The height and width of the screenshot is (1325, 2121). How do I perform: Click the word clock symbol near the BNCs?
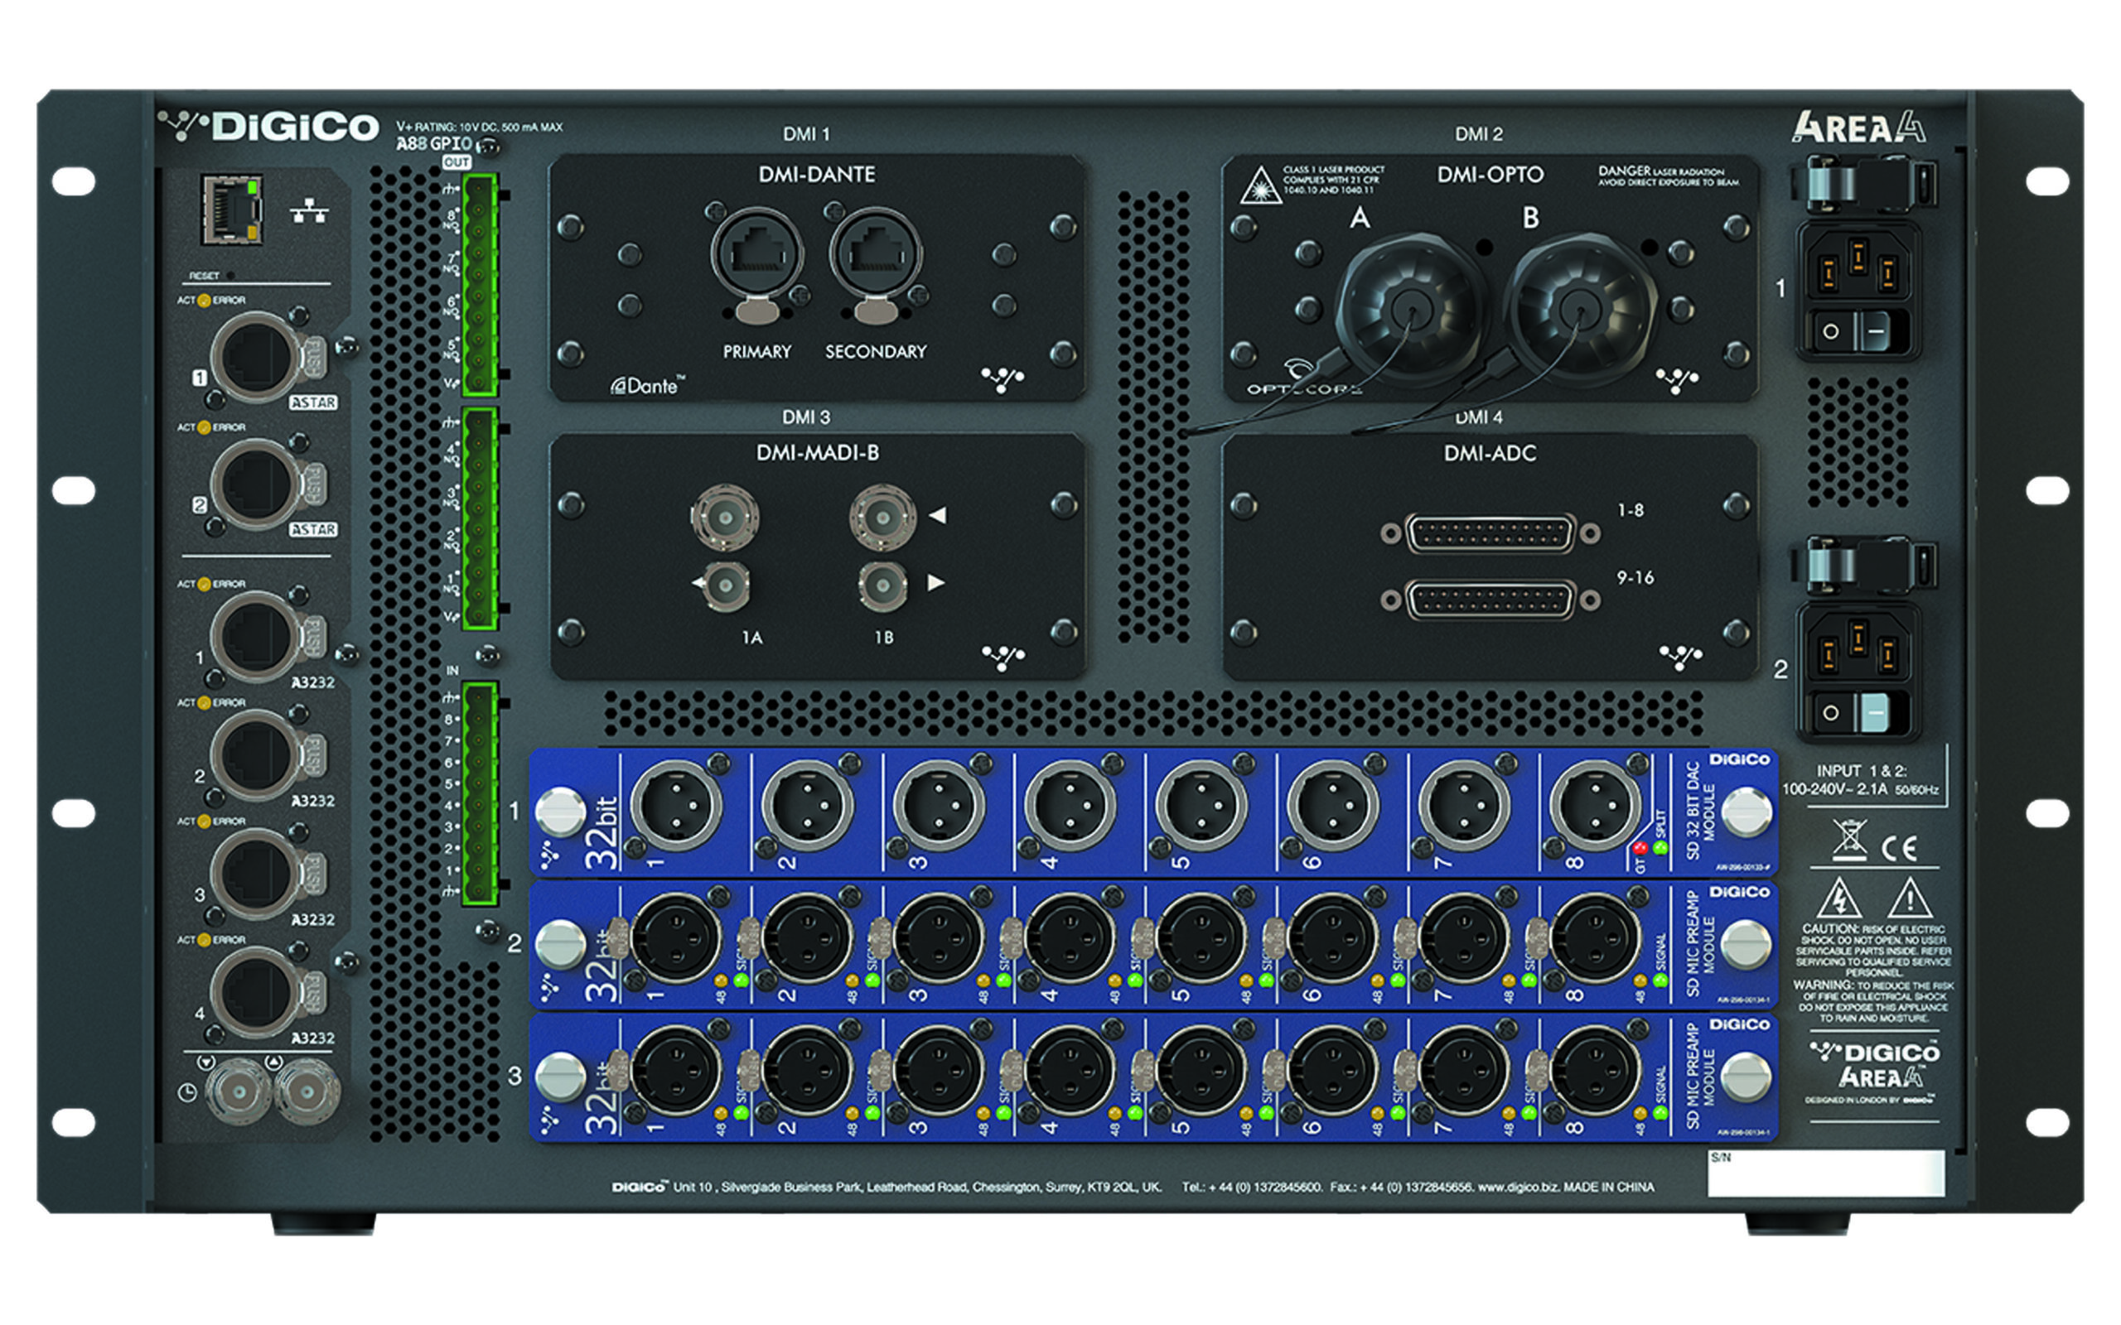[186, 1093]
